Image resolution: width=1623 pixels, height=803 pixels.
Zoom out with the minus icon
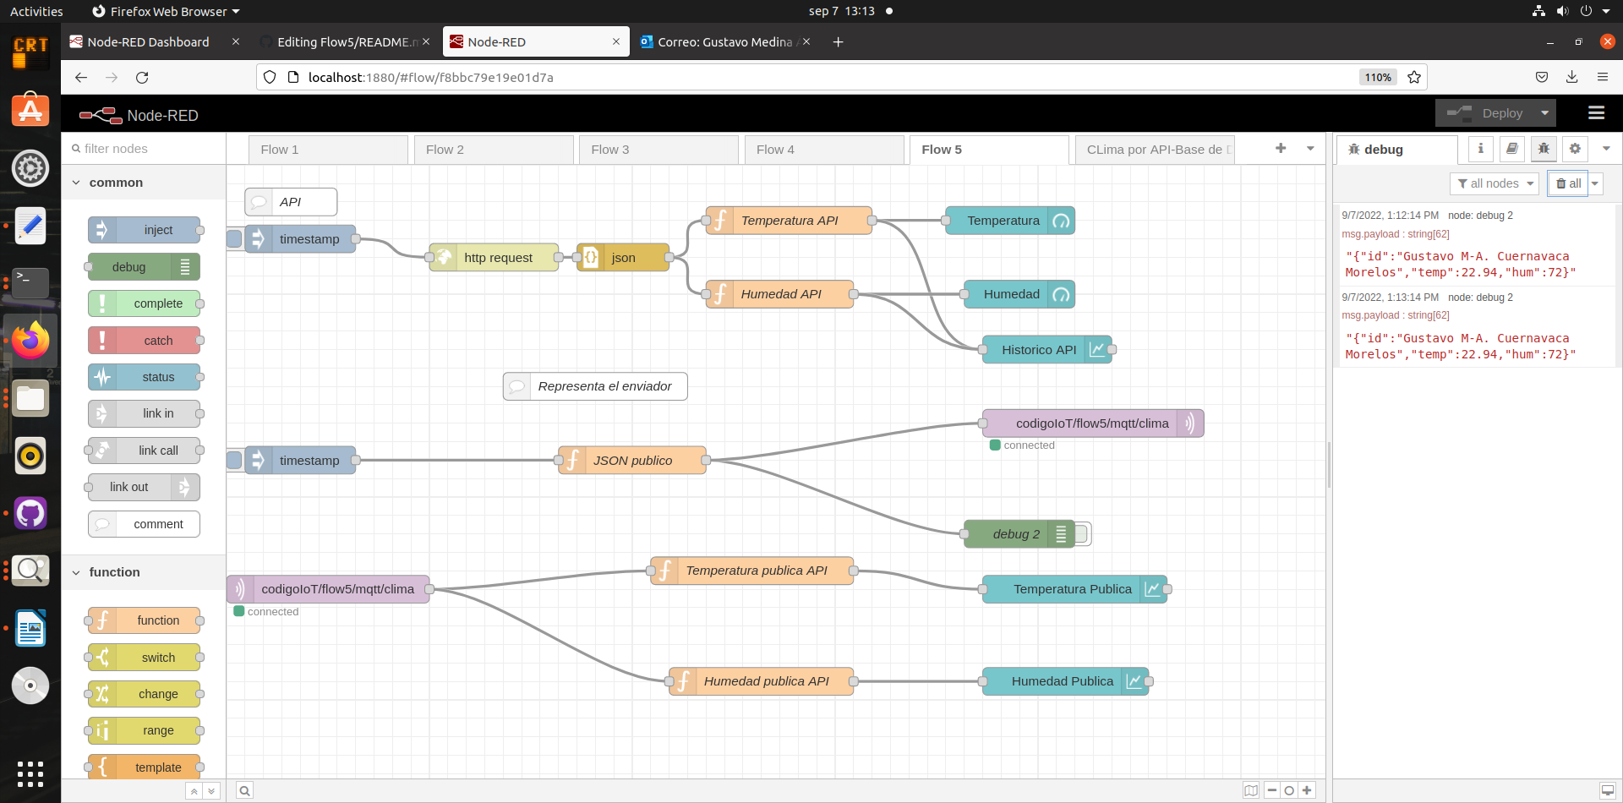coord(1272,790)
